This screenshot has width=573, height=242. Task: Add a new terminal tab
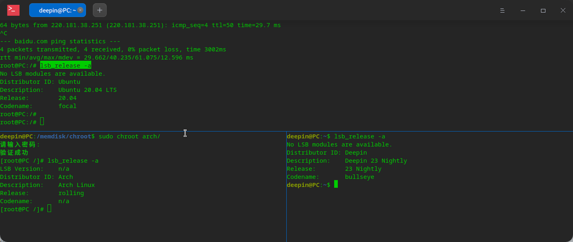point(100,10)
